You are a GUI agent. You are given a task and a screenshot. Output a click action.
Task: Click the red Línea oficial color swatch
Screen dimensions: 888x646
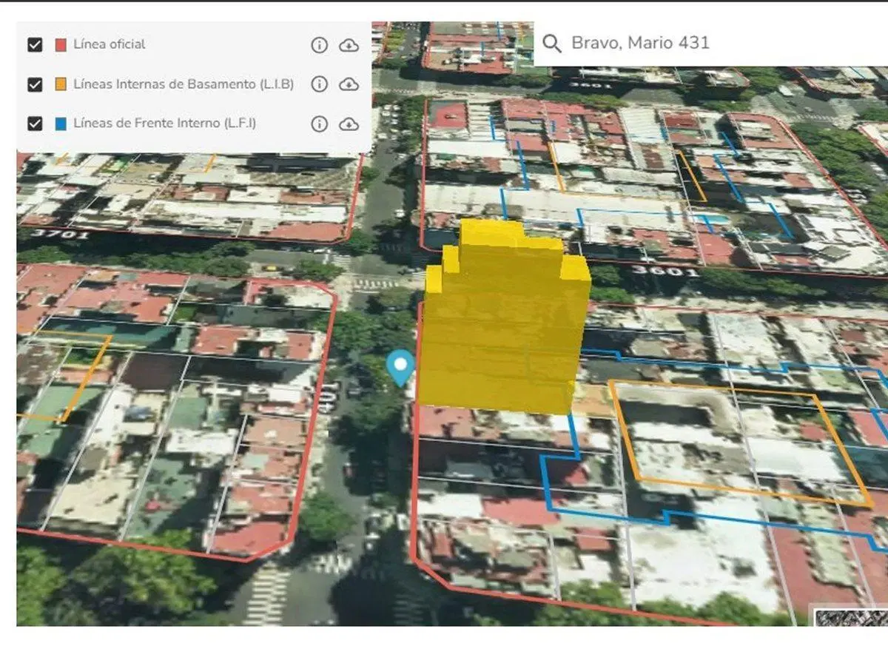pyautogui.click(x=61, y=45)
